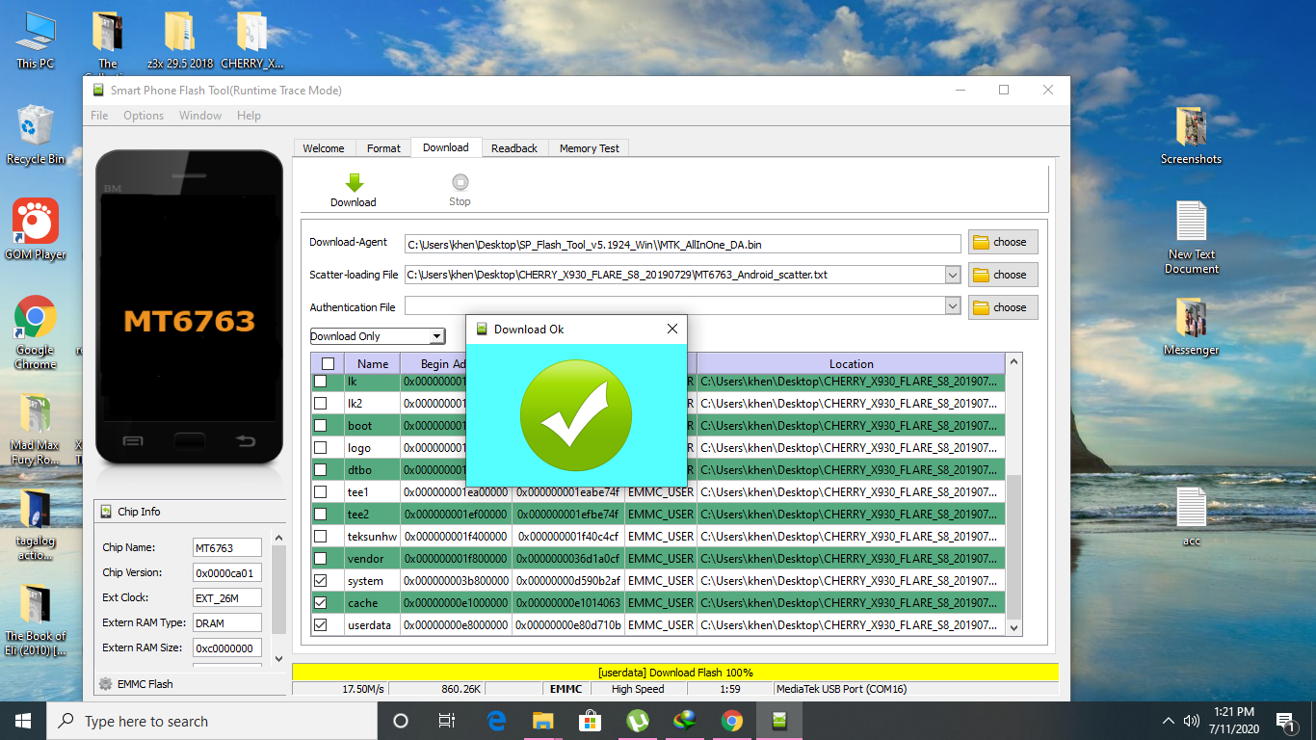Select the Recycle Bin desktop icon
1316x740 pixels.
35,135
